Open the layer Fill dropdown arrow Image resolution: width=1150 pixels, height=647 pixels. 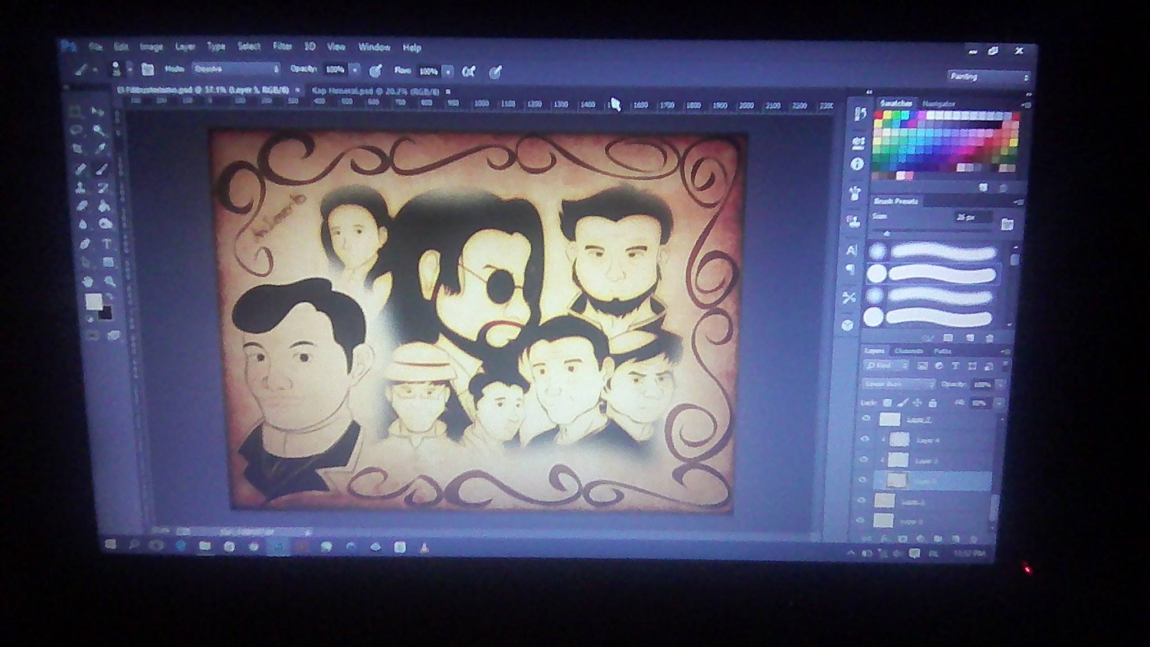tap(998, 403)
